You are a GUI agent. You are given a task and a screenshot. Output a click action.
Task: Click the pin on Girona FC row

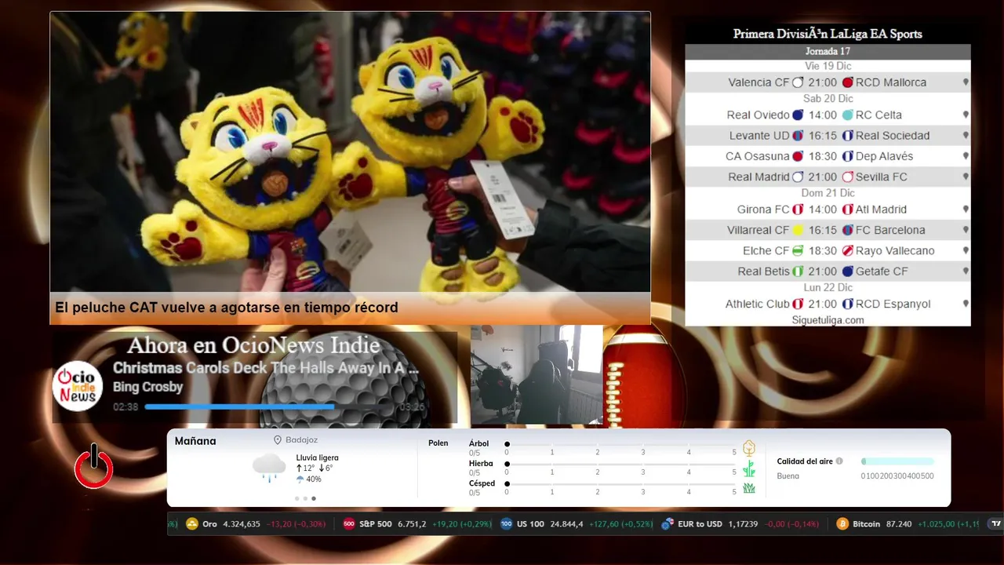(966, 210)
